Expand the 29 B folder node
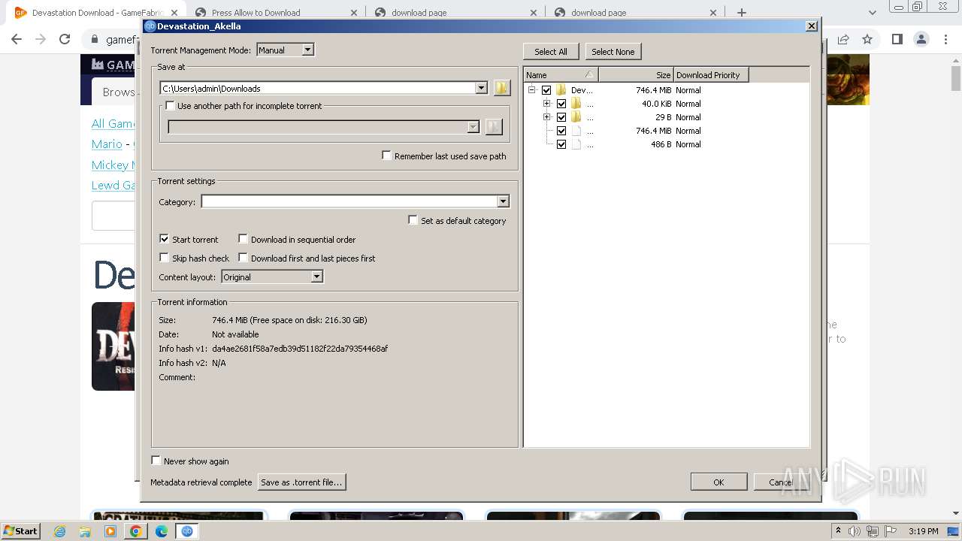The image size is (962, 541). 547,117
